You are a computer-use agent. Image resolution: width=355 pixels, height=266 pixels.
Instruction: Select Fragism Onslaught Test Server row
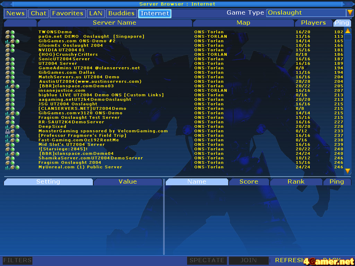pos(174,118)
